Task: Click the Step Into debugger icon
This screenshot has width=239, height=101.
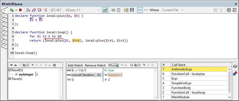Action: coord(28,10)
